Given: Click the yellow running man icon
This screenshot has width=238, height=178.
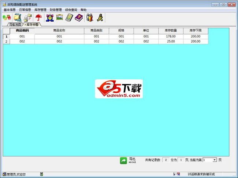Looking at the screenshot, I should pyautogui.click(x=100, y=18).
